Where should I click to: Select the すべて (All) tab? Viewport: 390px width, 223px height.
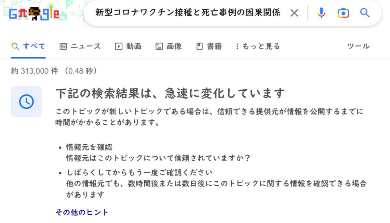coord(28,46)
